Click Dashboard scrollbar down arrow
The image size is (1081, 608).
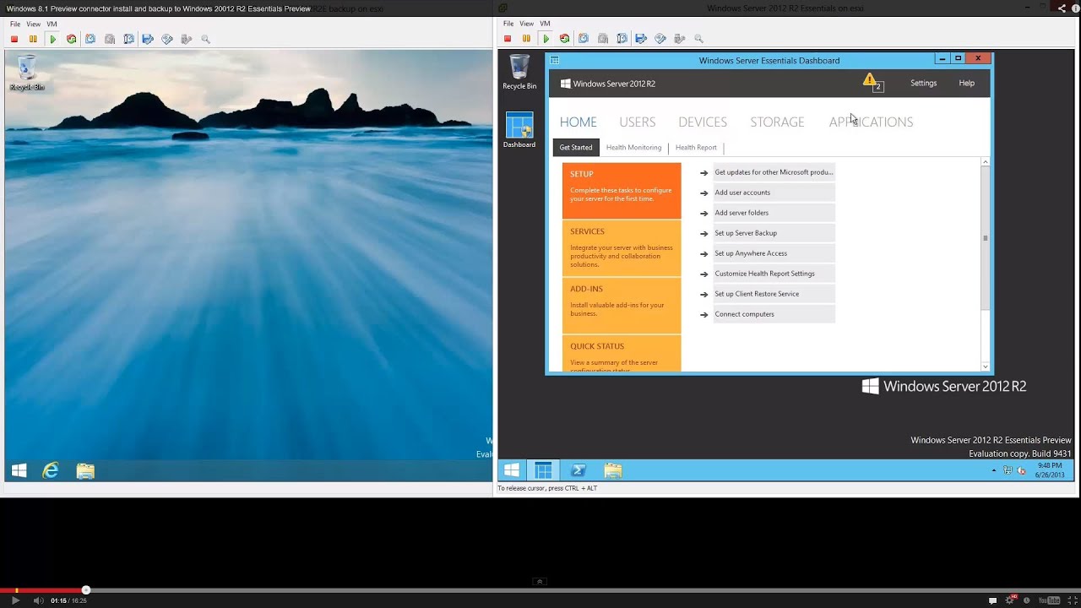[985, 366]
